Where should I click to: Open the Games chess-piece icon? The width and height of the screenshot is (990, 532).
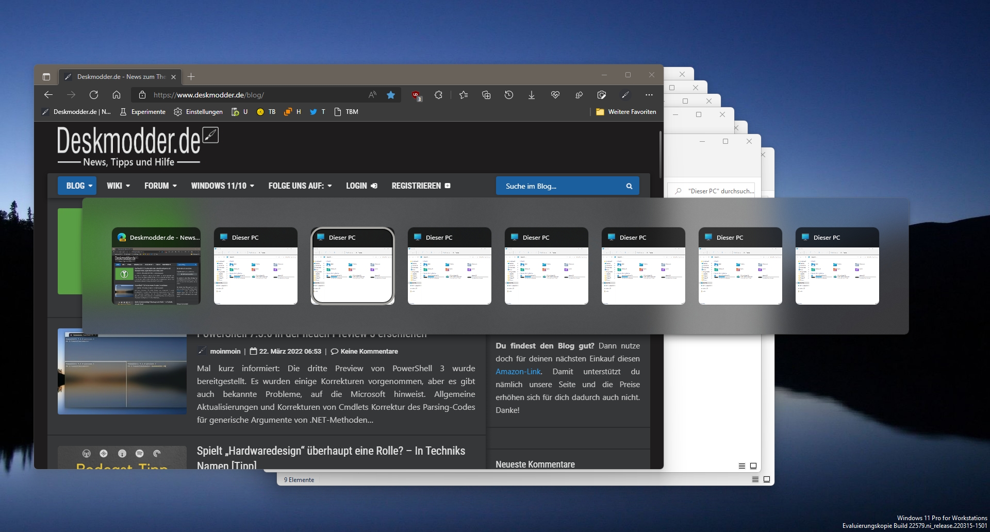click(x=579, y=95)
